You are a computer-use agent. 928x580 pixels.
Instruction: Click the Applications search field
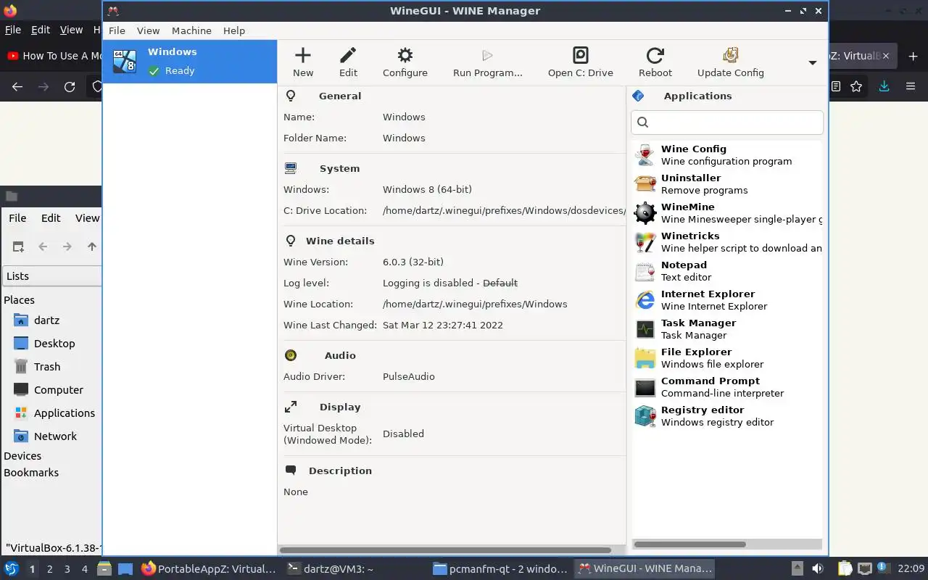click(x=727, y=122)
